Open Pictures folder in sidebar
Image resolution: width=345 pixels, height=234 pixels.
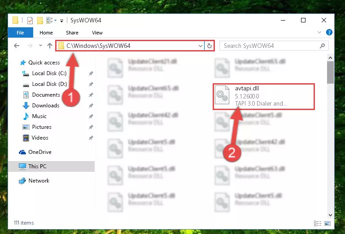tap(42, 127)
